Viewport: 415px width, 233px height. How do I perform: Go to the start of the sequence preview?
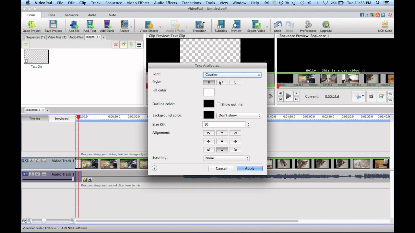click(x=280, y=99)
